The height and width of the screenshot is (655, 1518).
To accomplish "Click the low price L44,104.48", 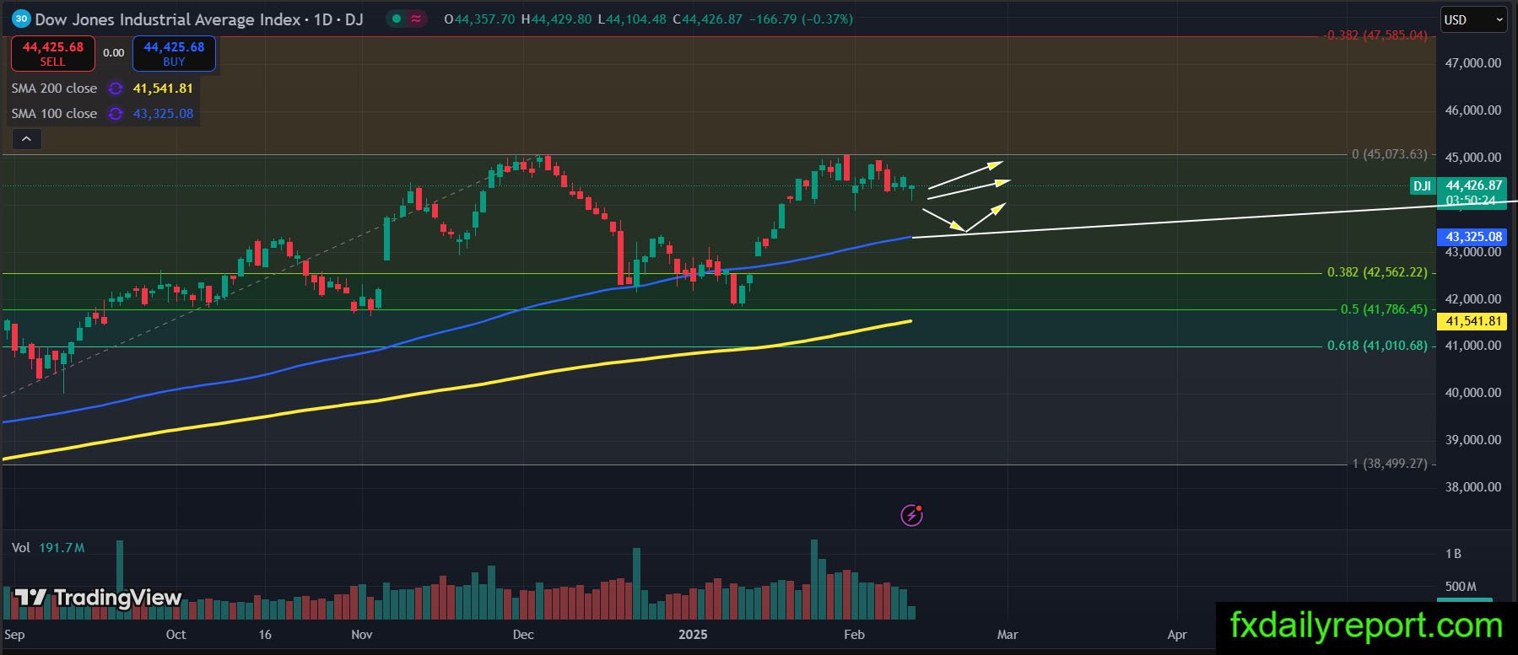I will [x=632, y=19].
